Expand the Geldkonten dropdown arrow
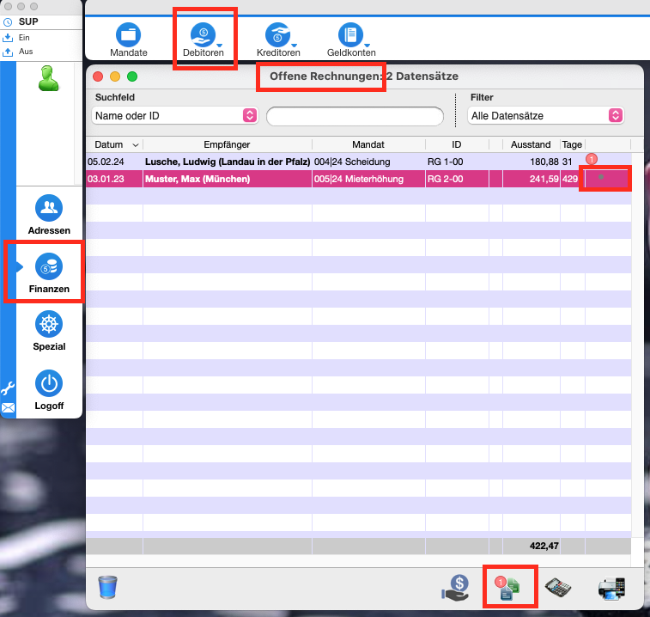This screenshot has width=650, height=617. tap(367, 46)
